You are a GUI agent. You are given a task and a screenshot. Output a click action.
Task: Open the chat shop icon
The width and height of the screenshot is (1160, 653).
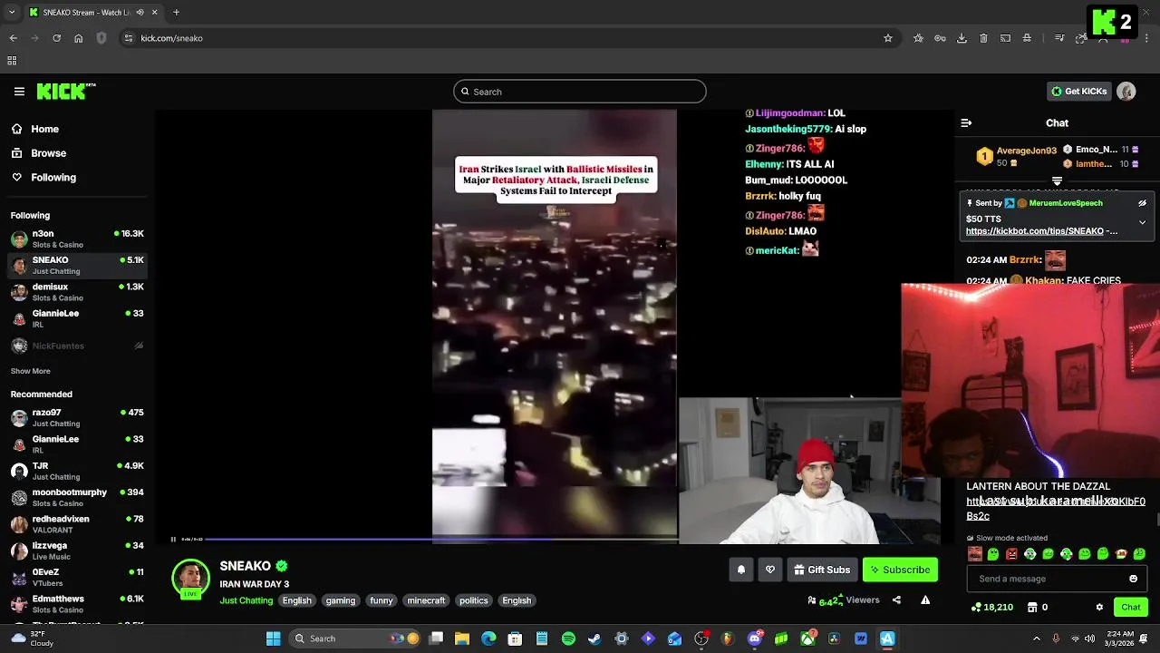click(1031, 608)
